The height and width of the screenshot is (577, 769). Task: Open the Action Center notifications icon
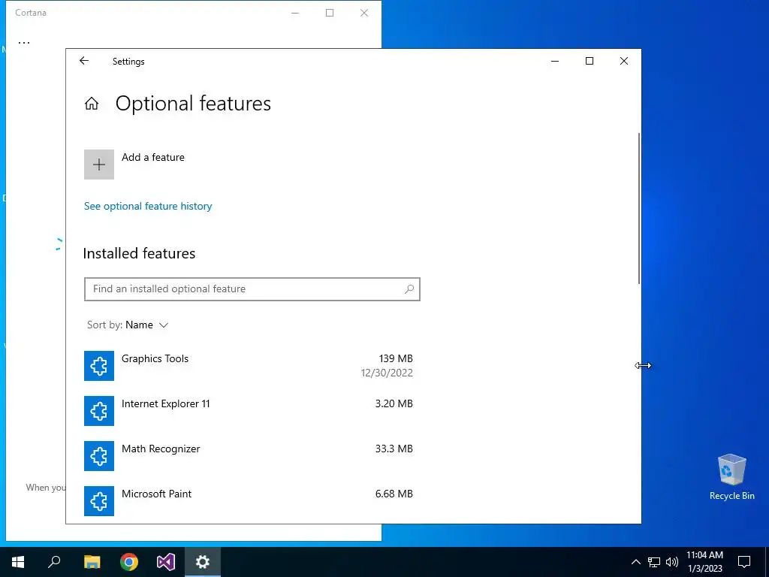[744, 562]
